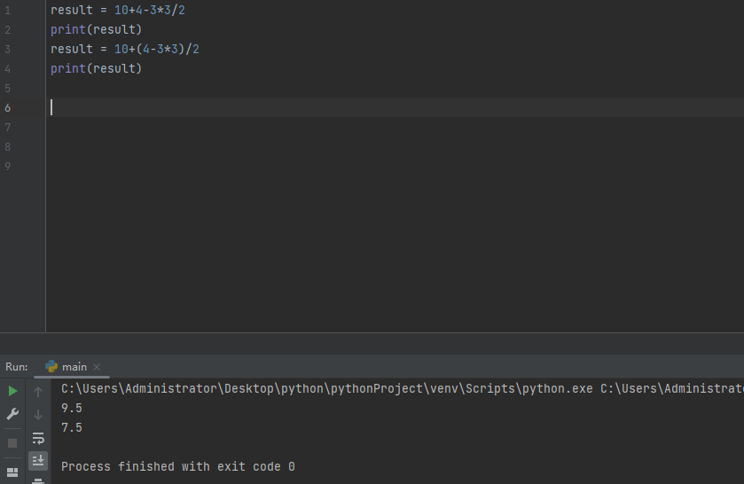Click the up the stack trace arrow
The width and height of the screenshot is (744, 484).
click(x=38, y=392)
